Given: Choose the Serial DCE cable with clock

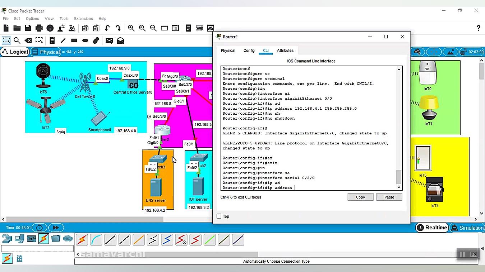Looking at the screenshot, I should (181, 240).
